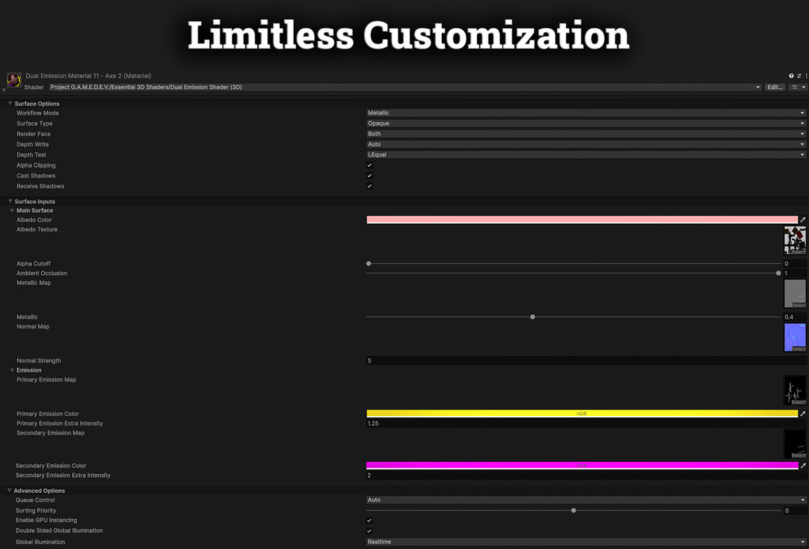Toggle the Receive Shadows checkbox
The image size is (809, 549).
point(369,186)
